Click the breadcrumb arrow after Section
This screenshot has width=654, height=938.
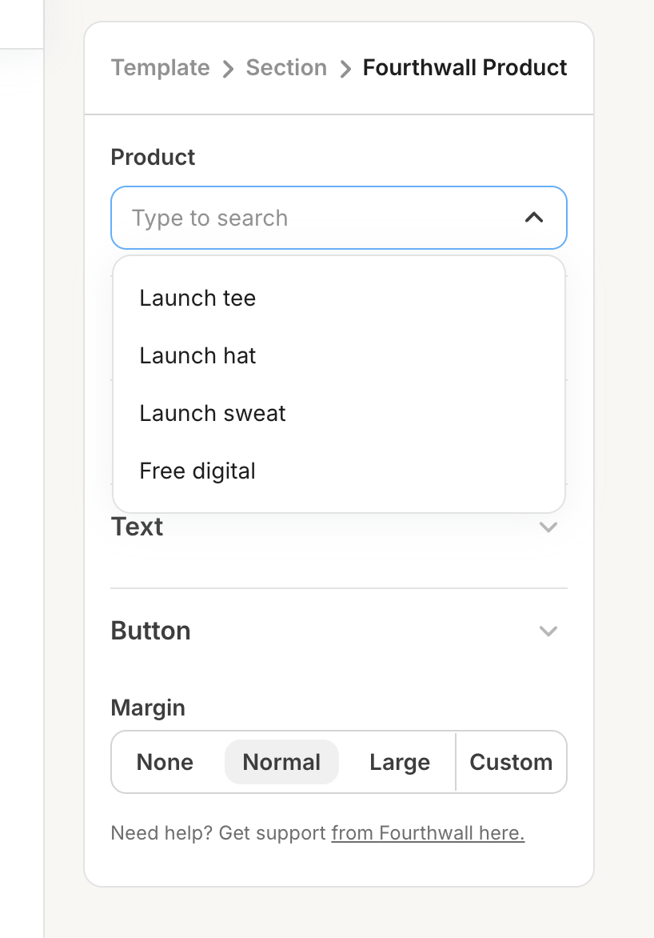(x=345, y=69)
